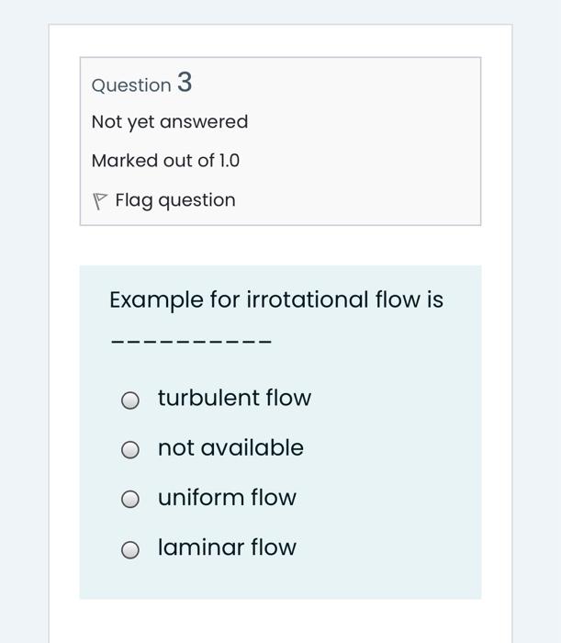561x643 pixels.
Task: Click the flag icon beside Flag question
Action: click(101, 201)
